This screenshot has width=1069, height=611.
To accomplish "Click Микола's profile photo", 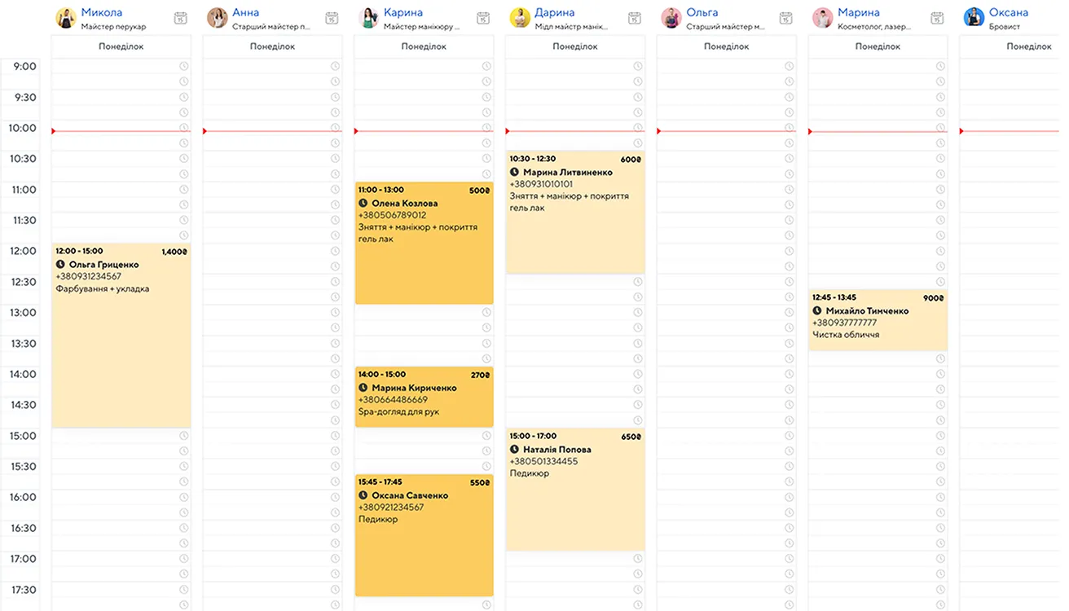I will point(66,18).
